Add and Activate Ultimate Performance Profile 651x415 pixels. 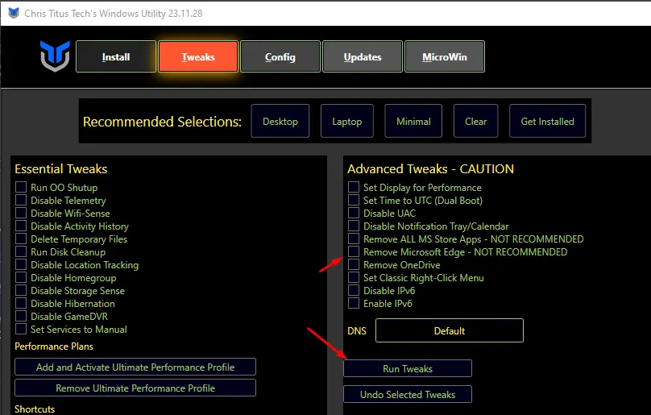(x=135, y=367)
